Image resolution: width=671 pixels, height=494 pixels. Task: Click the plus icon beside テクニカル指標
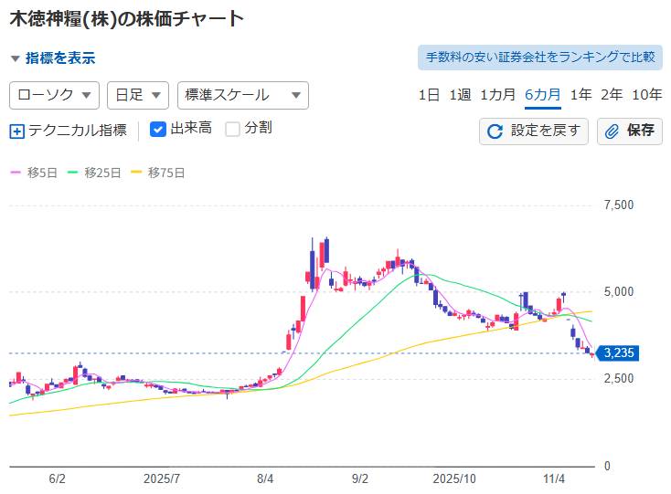tap(16, 131)
